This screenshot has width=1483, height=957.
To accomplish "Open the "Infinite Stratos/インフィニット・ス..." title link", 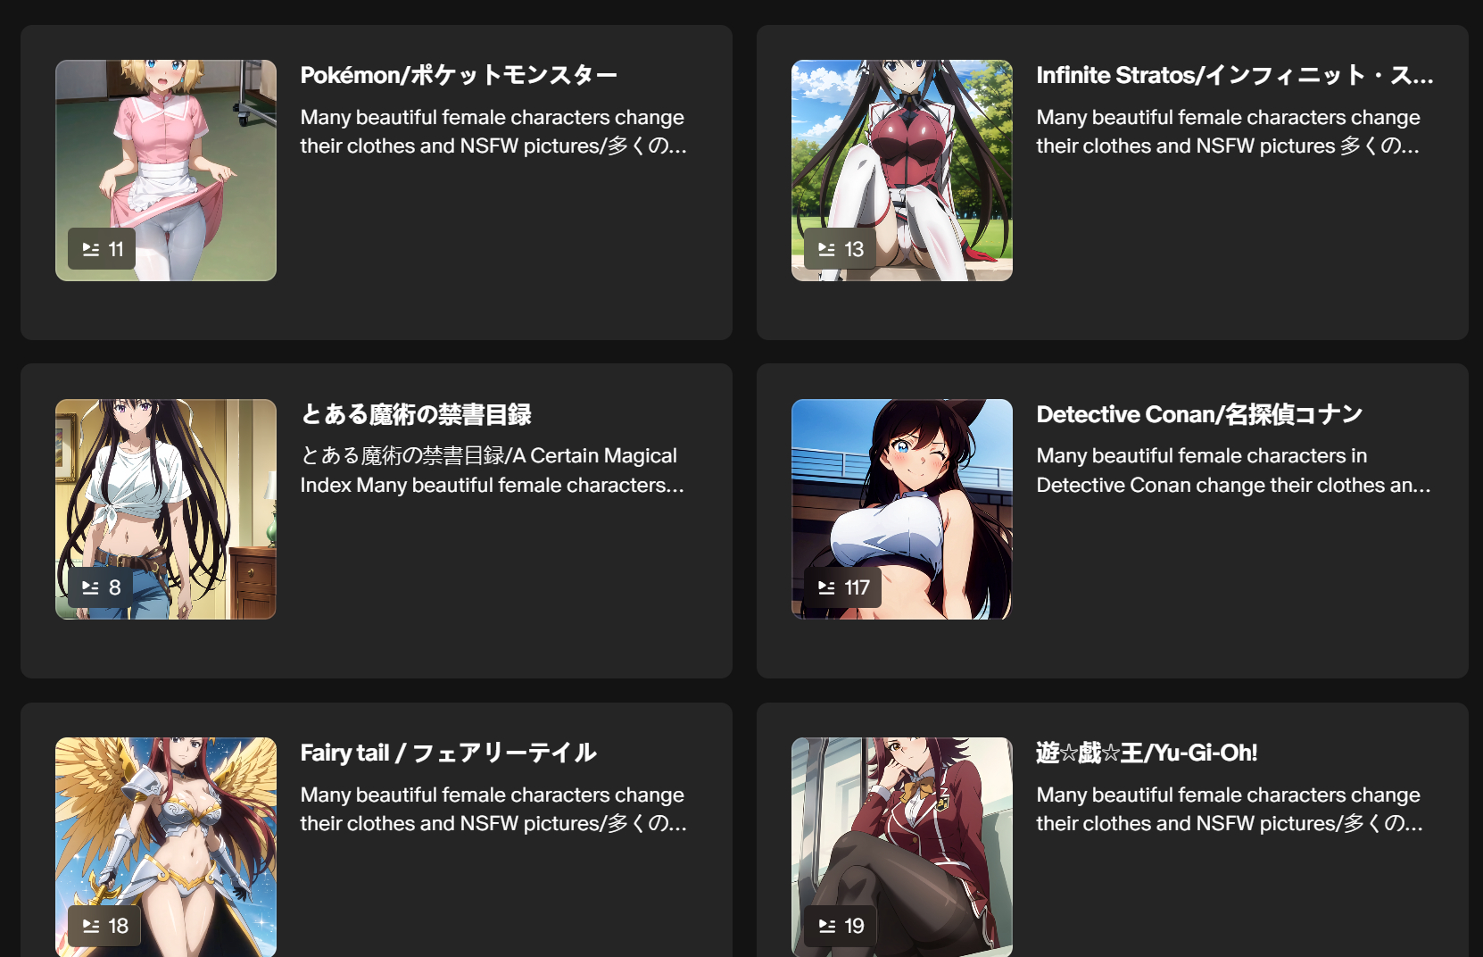I will [1235, 75].
